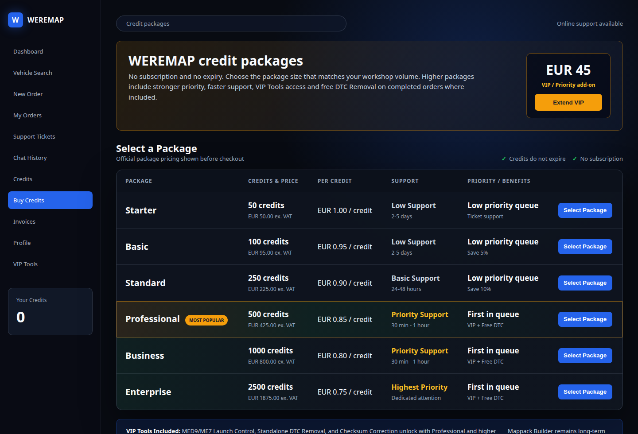Click the PACKAGE column header

[x=139, y=181]
